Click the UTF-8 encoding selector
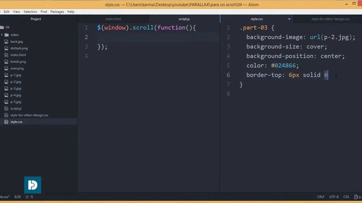Image resolution: width=362 pixels, height=203 pixels. 334,197
